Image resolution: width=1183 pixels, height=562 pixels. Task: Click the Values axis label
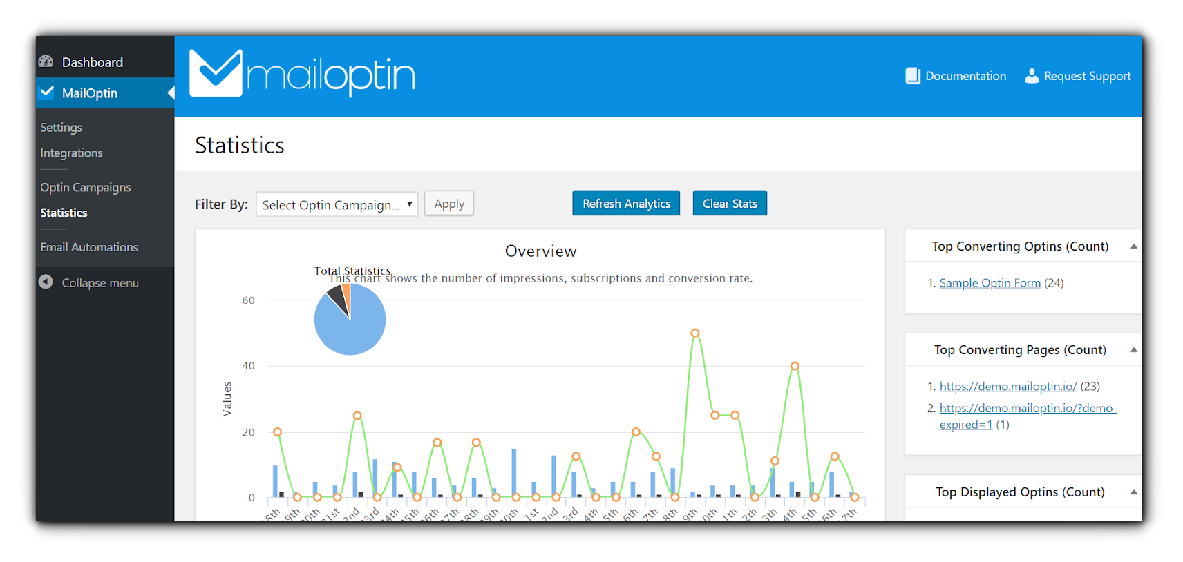coord(227,399)
